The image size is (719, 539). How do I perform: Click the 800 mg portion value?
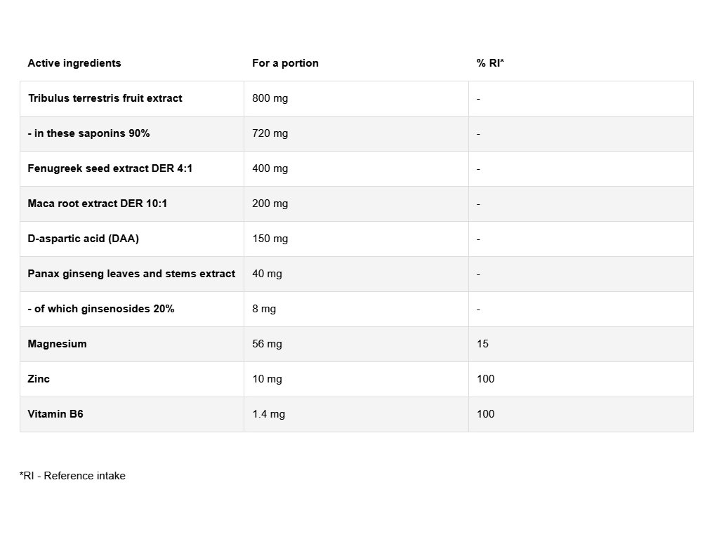(270, 98)
